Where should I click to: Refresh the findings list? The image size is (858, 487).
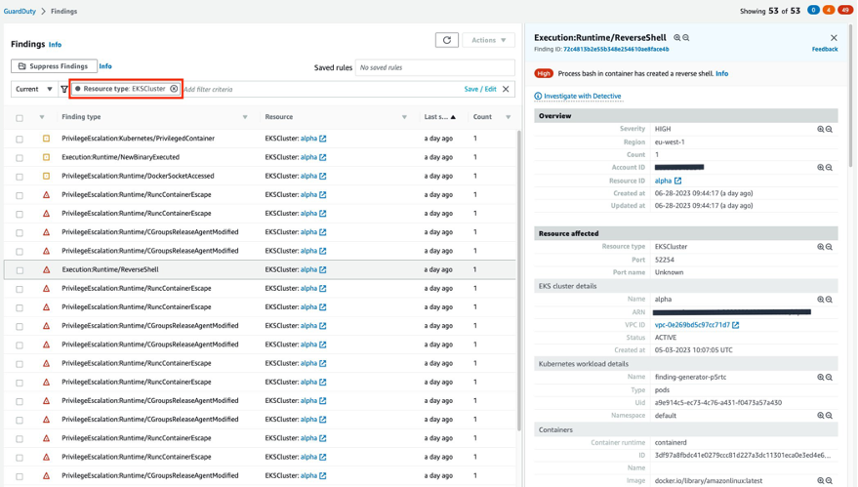[446, 40]
